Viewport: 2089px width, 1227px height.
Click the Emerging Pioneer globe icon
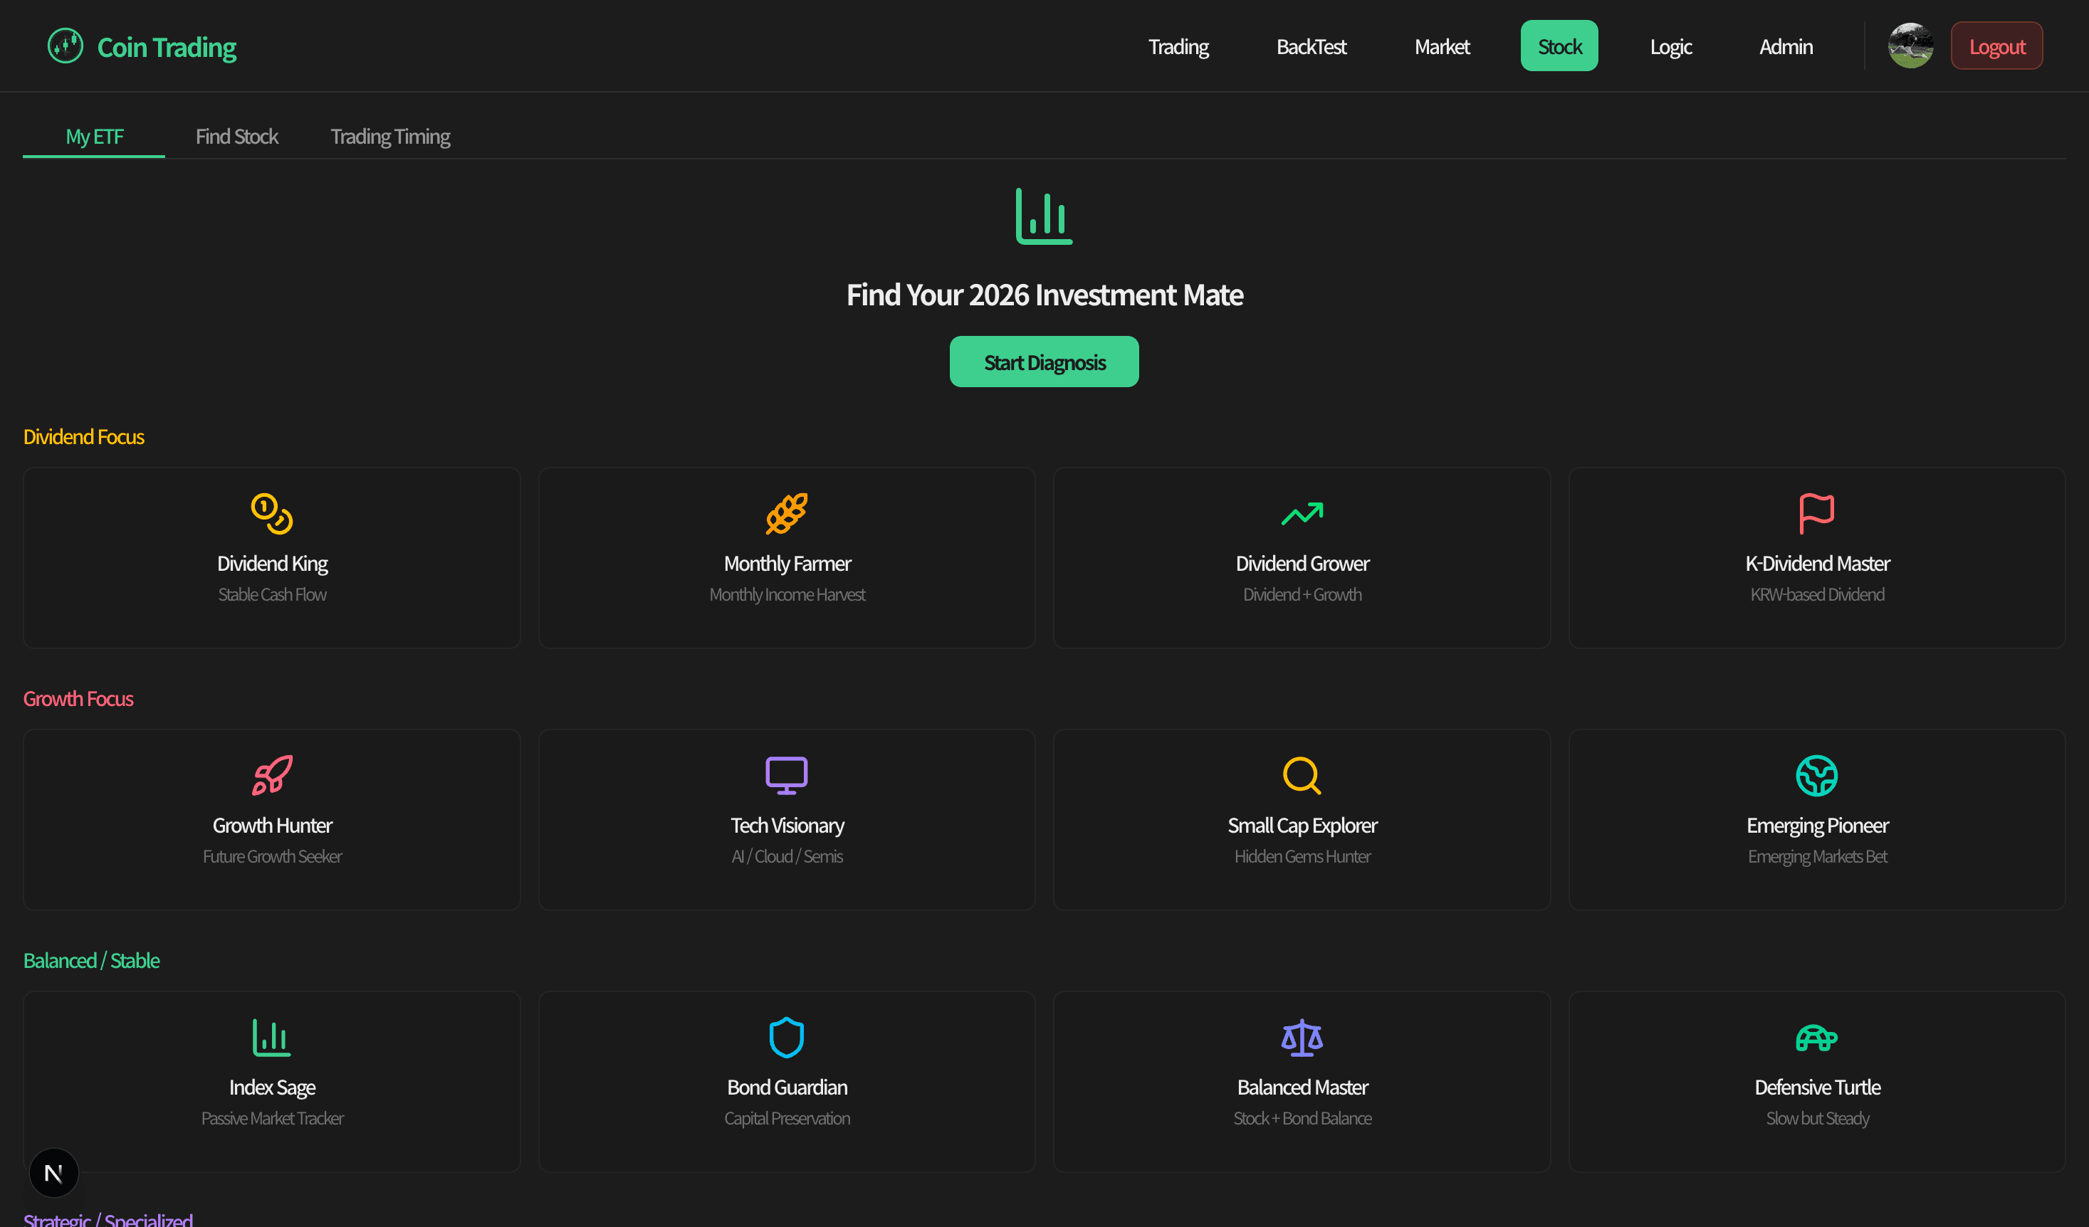click(1816, 776)
